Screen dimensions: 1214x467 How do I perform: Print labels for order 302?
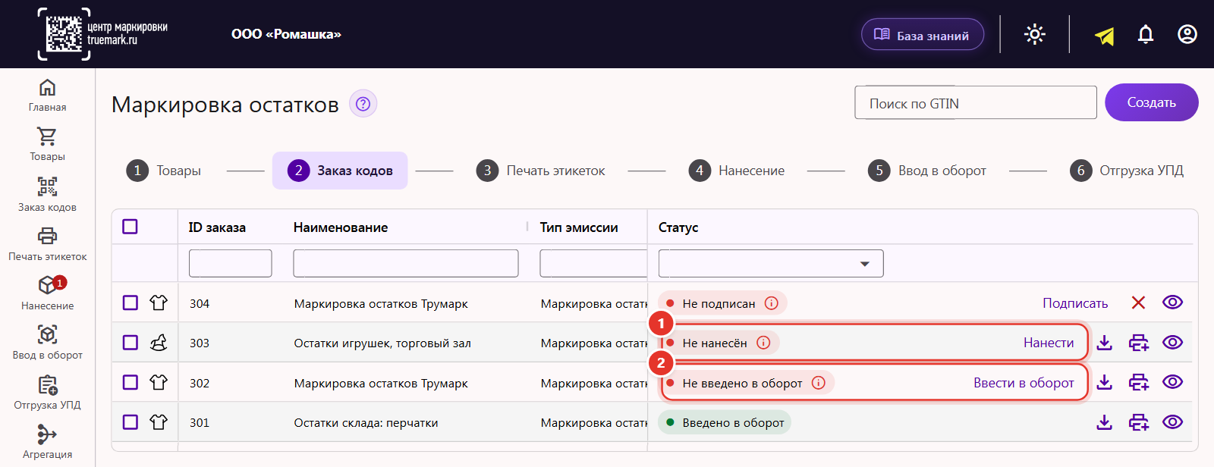click(1139, 383)
